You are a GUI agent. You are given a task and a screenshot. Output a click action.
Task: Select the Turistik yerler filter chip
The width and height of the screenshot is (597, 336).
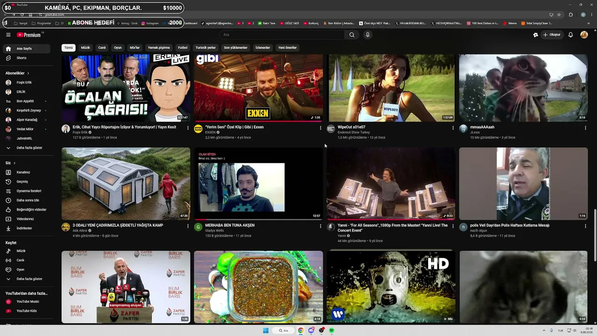206,48
